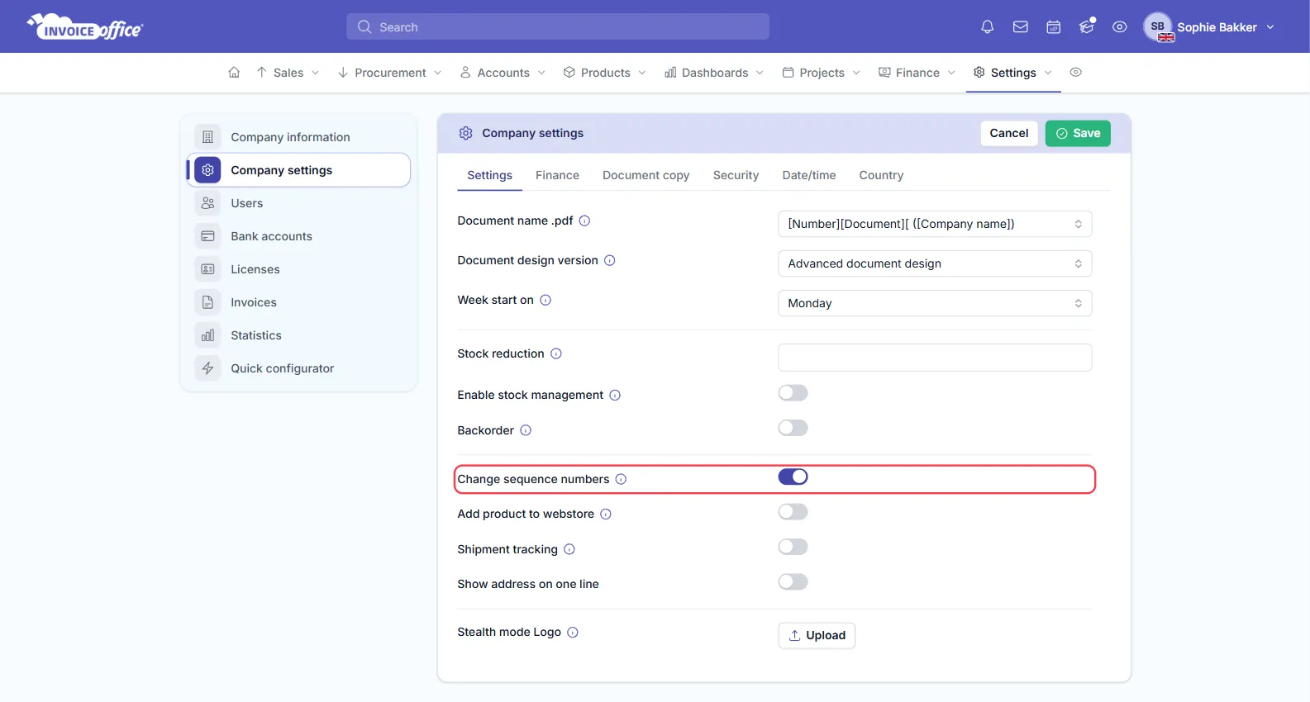Image resolution: width=1310 pixels, height=702 pixels.
Task: Click the Bank accounts card icon
Action: coord(207,236)
